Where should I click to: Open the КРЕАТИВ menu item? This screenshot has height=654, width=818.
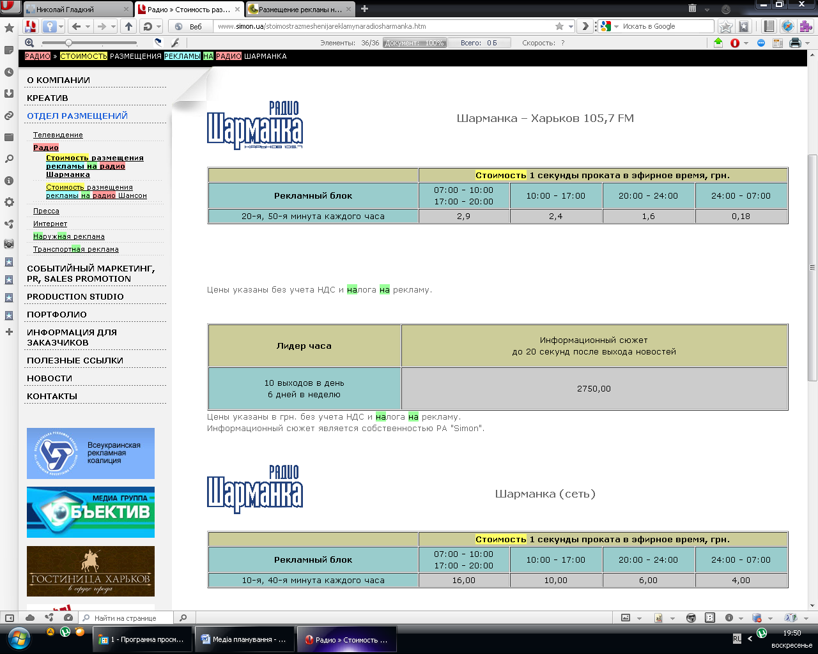tap(47, 98)
